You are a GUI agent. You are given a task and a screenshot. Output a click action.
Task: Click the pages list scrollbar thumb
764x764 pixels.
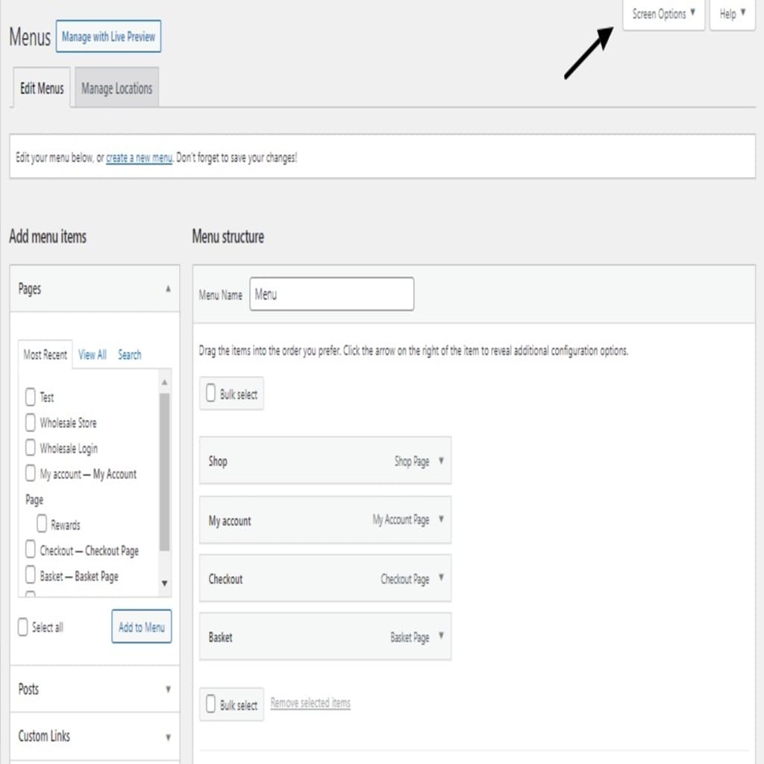pos(165,472)
